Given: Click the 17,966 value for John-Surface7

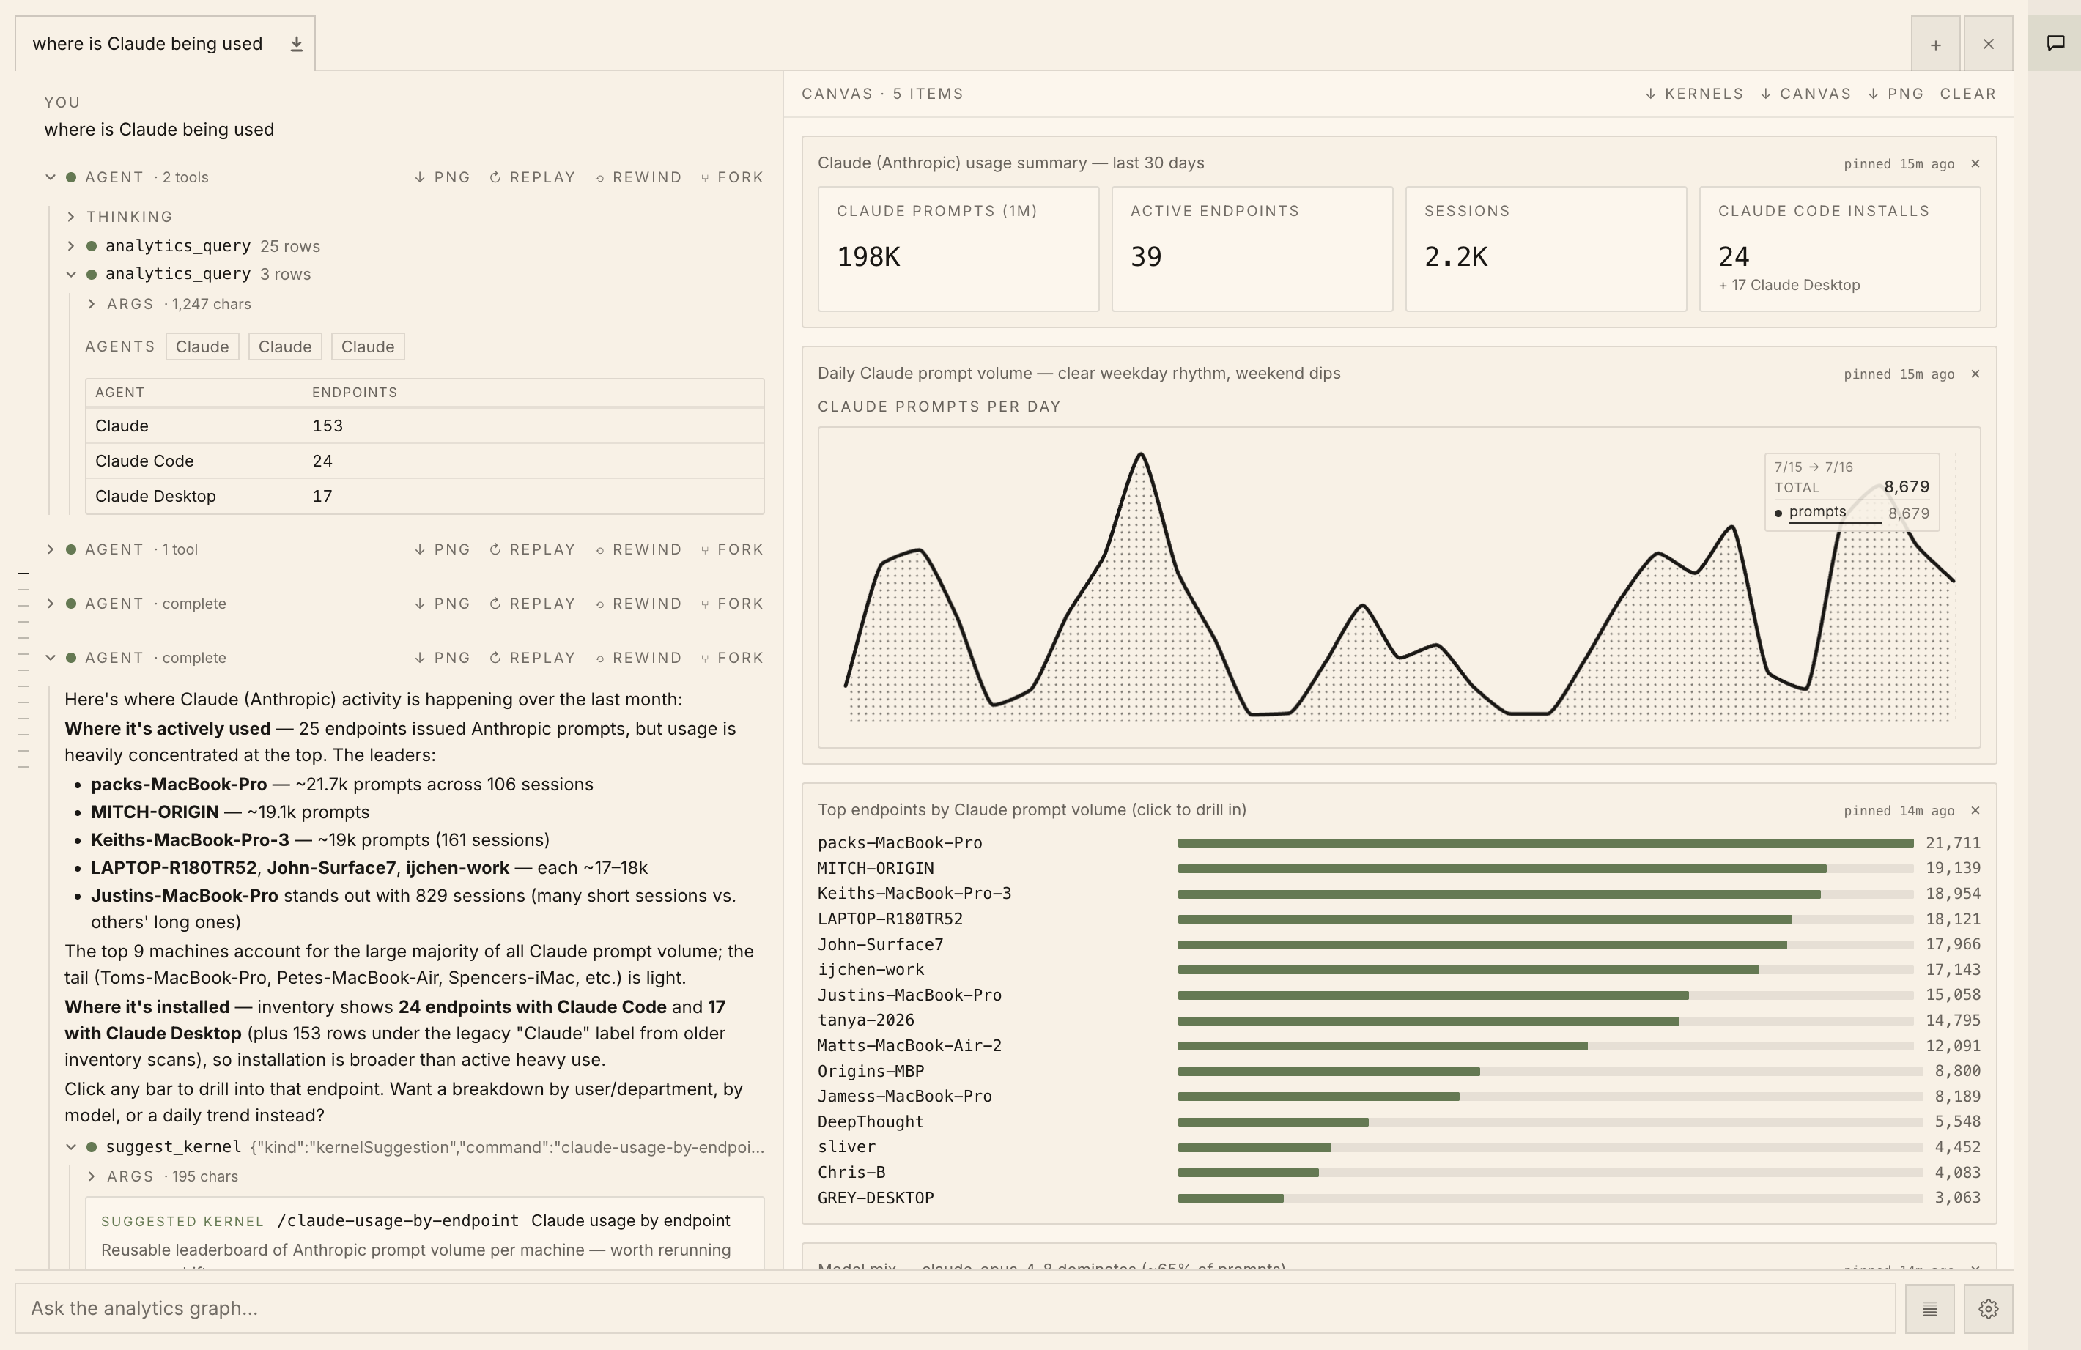Looking at the screenshot, I should 1954,944.
